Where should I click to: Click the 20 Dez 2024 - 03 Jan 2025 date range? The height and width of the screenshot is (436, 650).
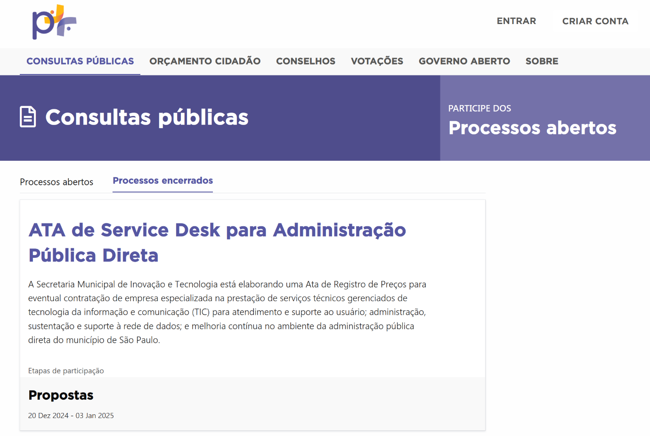(71, 416)
